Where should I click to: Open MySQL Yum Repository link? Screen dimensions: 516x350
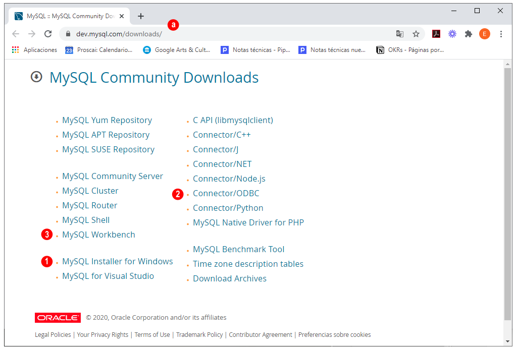(x=107, y=121)
